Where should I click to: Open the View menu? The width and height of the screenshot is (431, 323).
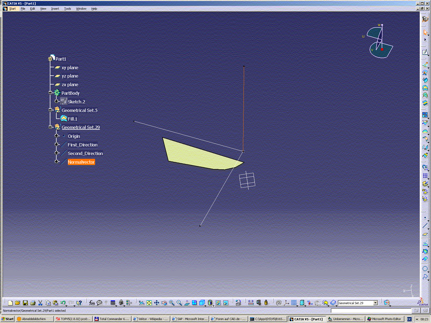[x=43, y=9]
